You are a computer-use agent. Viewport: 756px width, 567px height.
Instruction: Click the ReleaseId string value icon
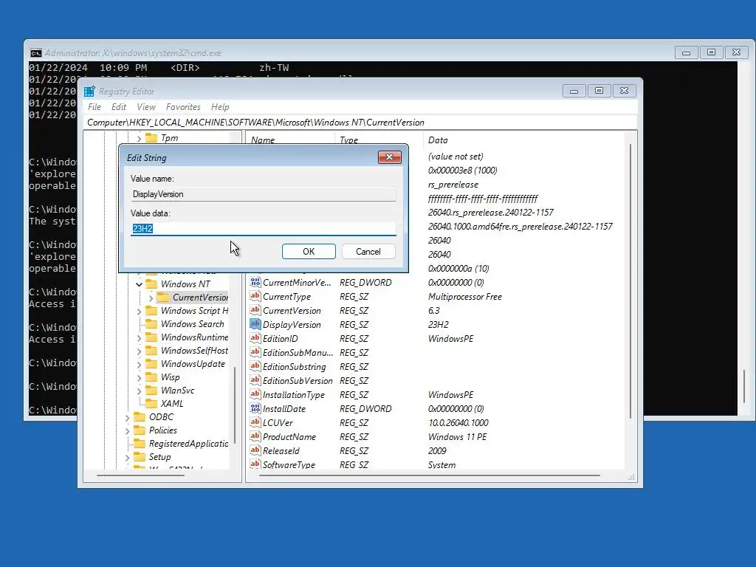(255, 450)
